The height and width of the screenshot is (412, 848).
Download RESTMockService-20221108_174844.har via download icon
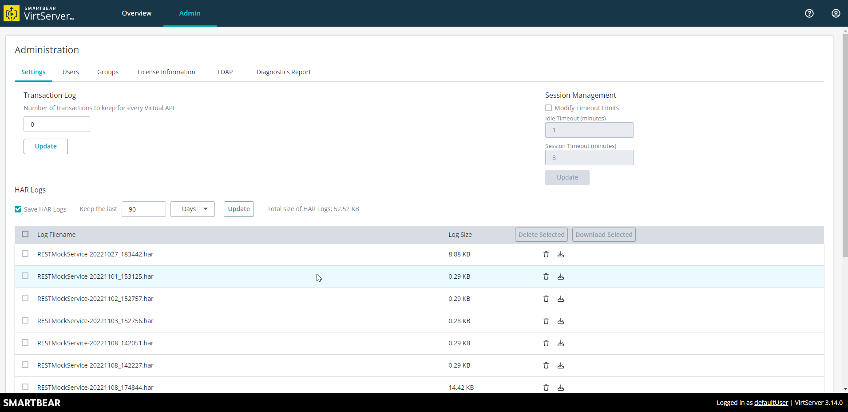pos(560,387)
